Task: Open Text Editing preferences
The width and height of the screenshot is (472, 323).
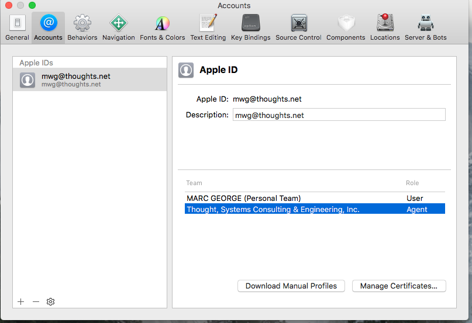Action: tap(208, 27)
